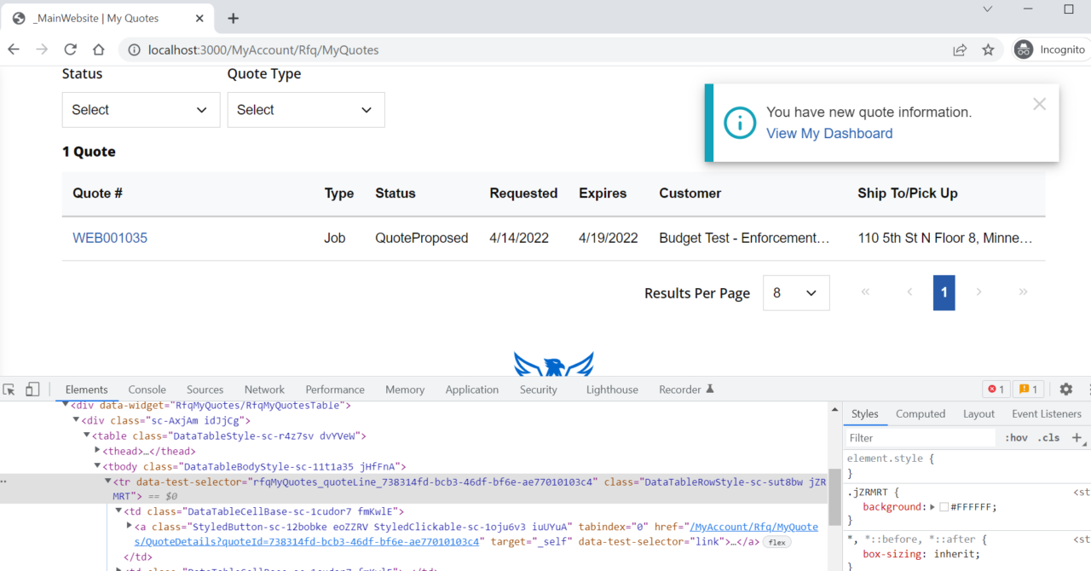Select page 1 pagination button
The width and height of the screenshot is (1091, 571).
[x=944, y=292]
